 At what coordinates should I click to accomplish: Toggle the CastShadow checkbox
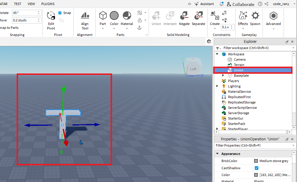pos(257,168)
